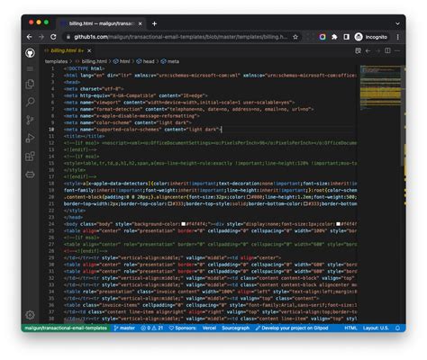Open the hamburger menu in activity bar
Image resolution: width=427 pixels, height=360 pixels.
[30, 69]
